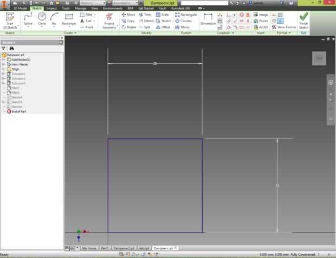Select the Rectangle tool
336x258 pixels.
(x=69, y=19)
